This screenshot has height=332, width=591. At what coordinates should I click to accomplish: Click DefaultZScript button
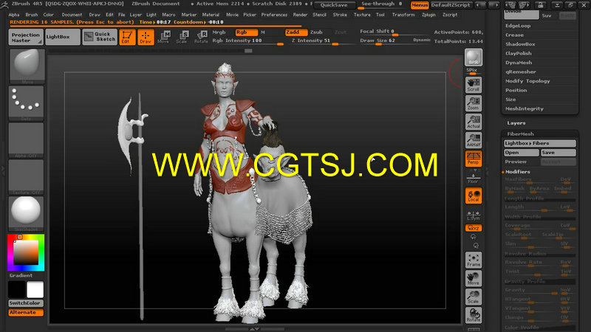tap(451, 5)
